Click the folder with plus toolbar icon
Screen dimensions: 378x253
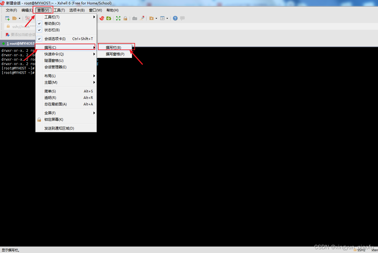click(x=151, y=18)
